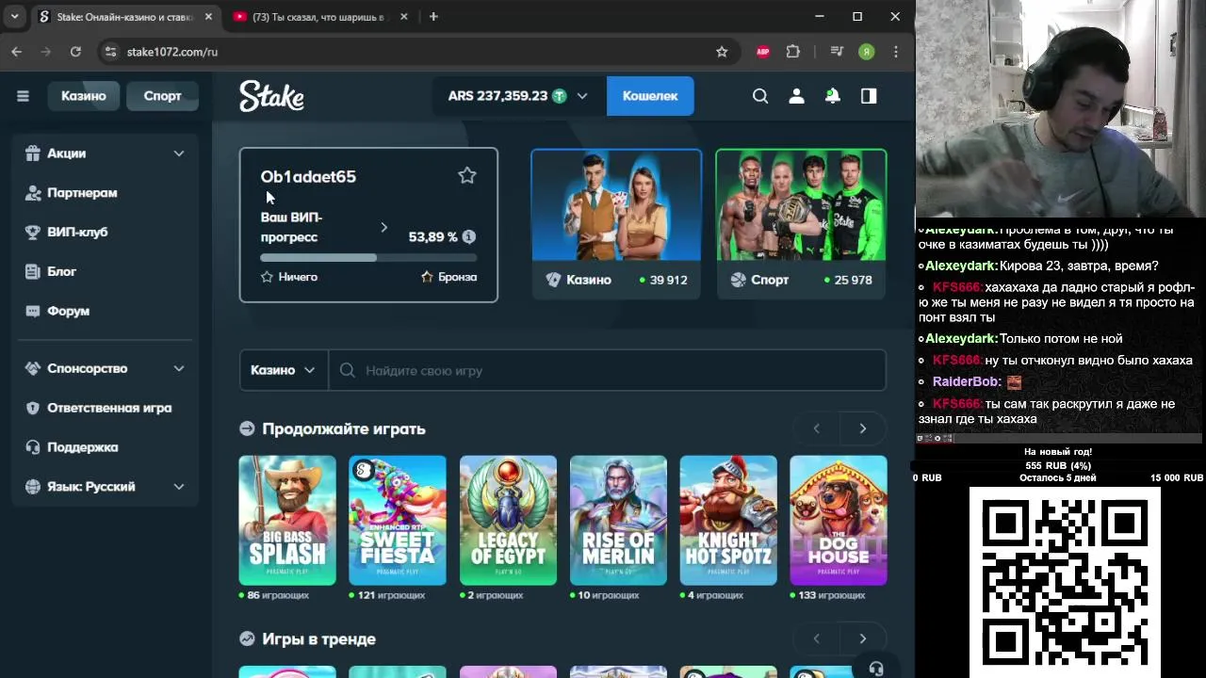This screenshot has width=1206, height=678.
Task: Next arrow in Игры в тренде carousel
Action: tap(862, 638)
